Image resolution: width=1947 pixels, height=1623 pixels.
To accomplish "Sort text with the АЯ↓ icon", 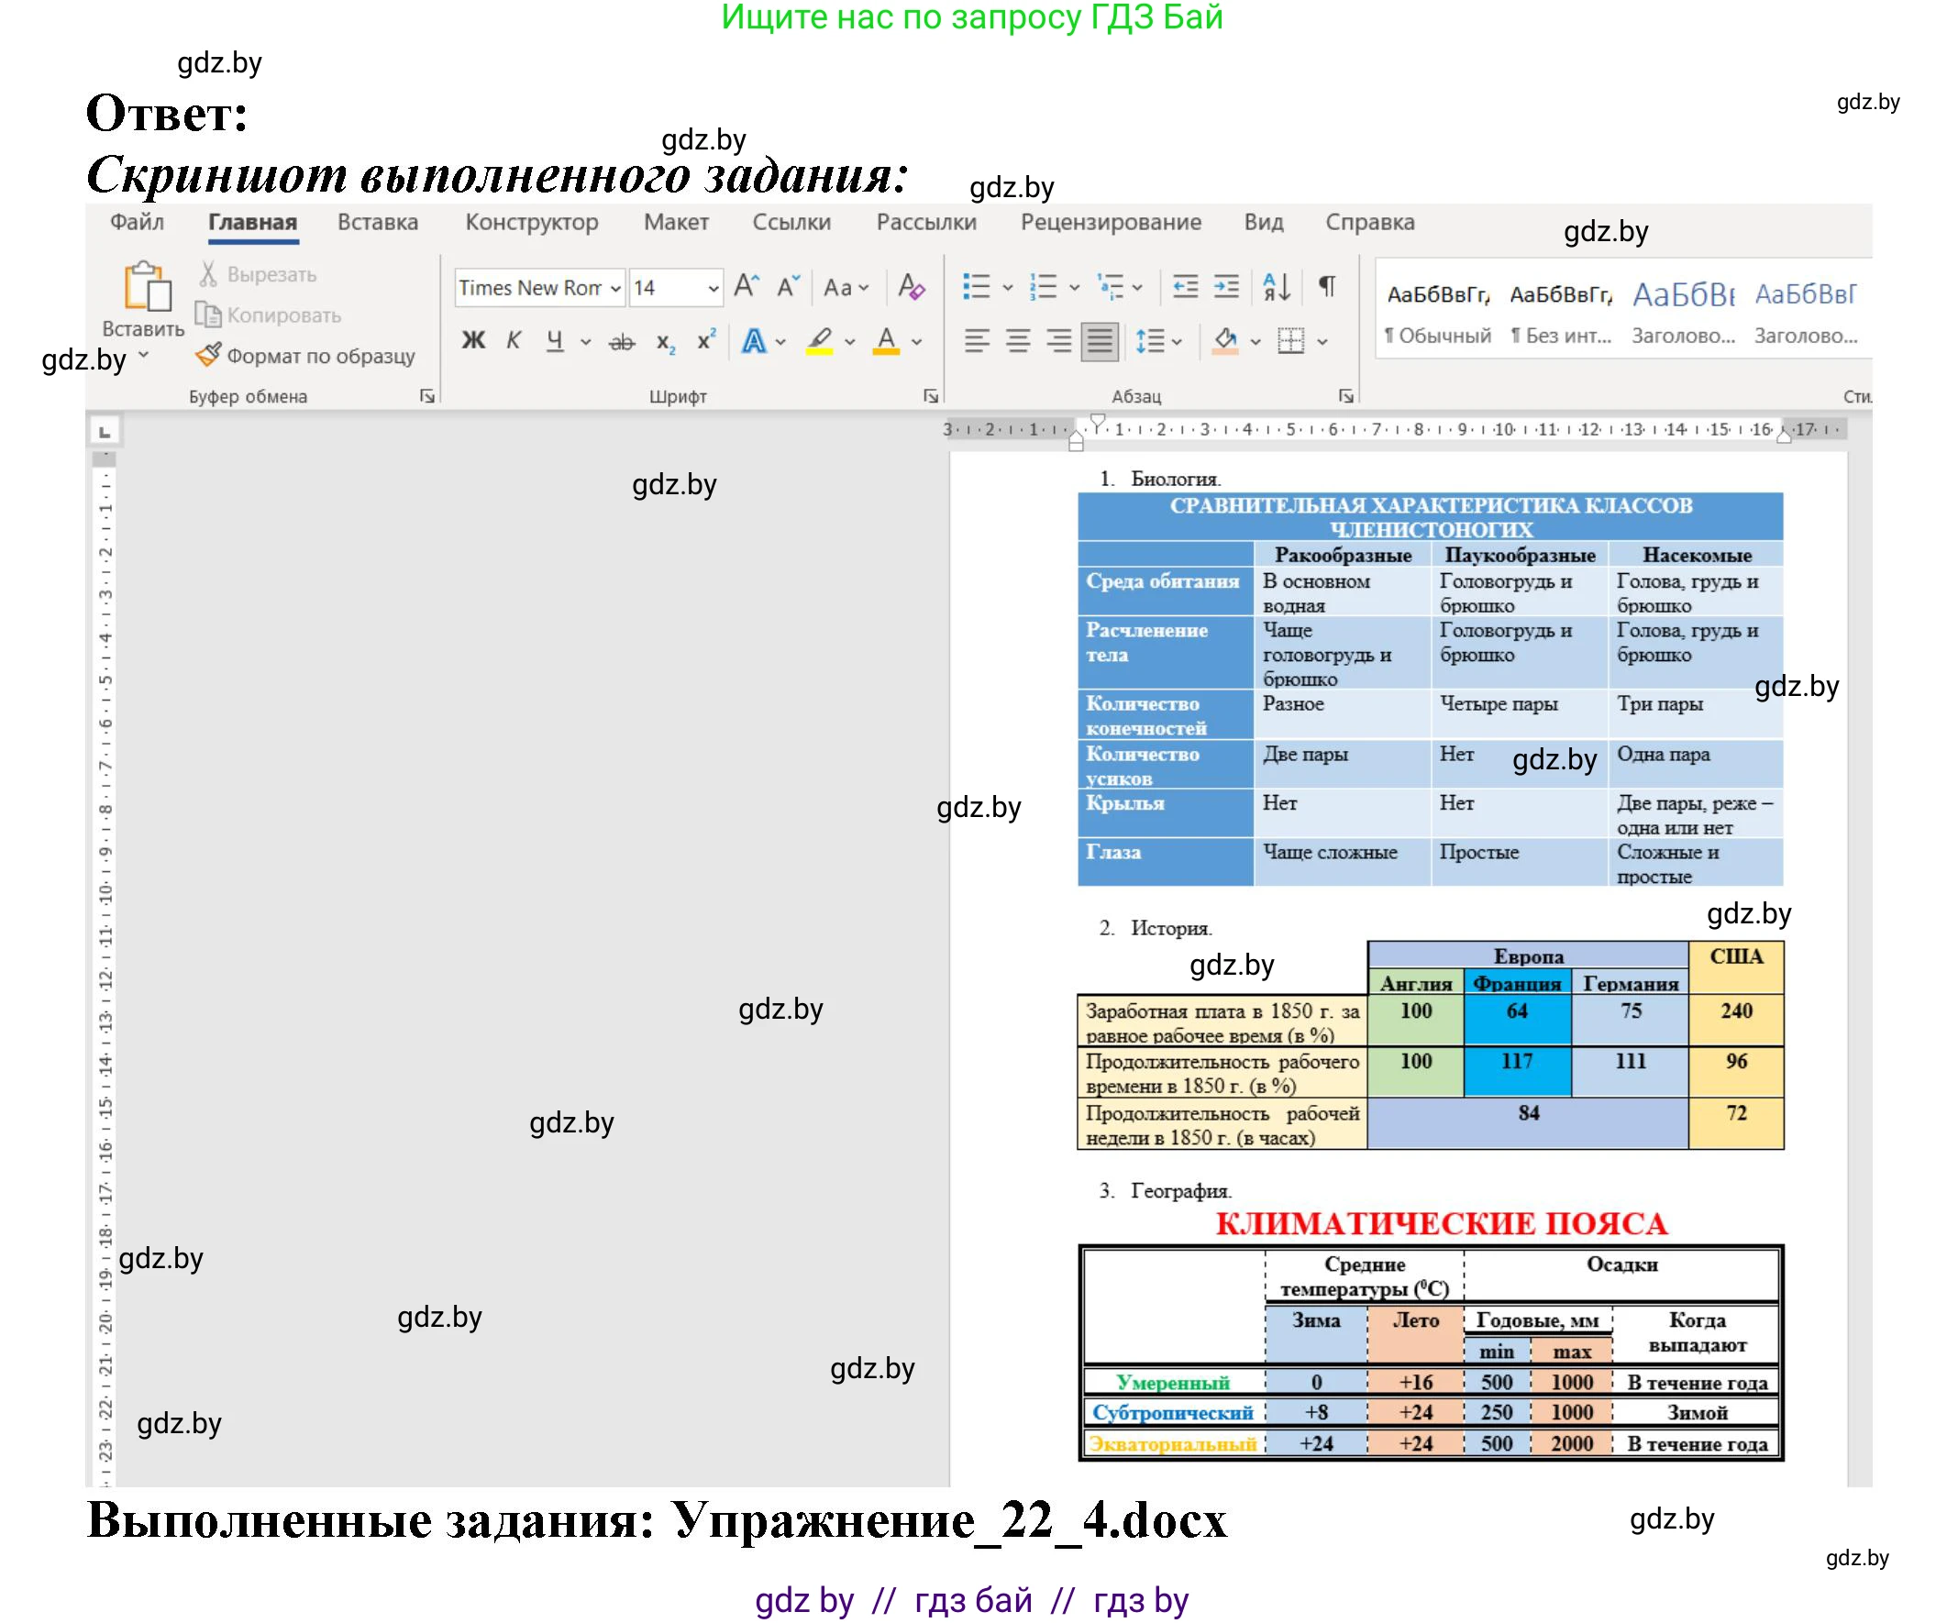I will click(1278, 288).
